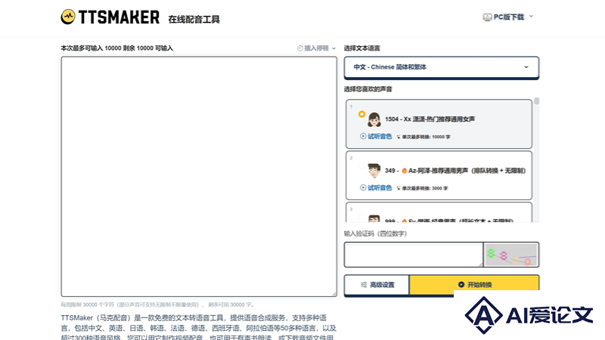Click the male avatar of voice 349
Viewport: 605px width, 340px height.
pos(374,171)
